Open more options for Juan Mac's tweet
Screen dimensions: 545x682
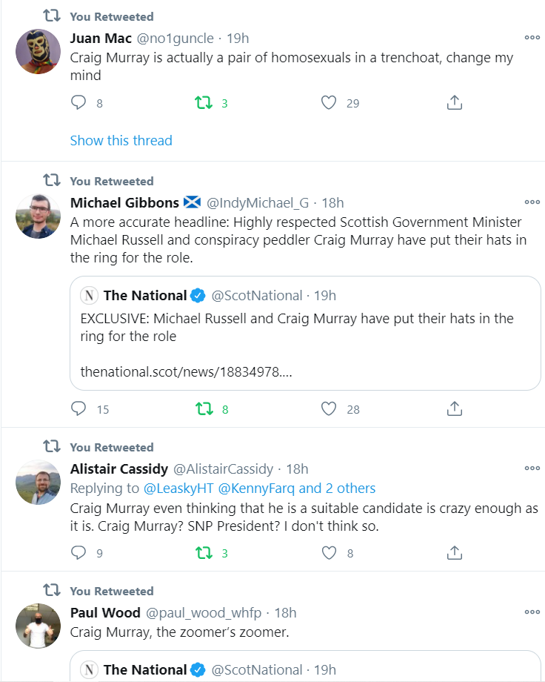pyautogui.click(x=532, y=37)
